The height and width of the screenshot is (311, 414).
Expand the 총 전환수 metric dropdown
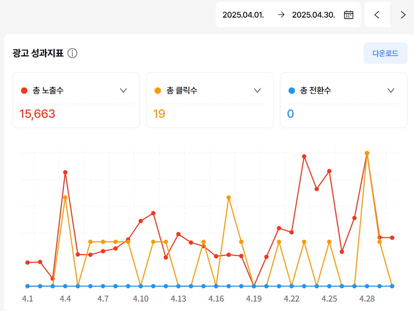(391, 91)
